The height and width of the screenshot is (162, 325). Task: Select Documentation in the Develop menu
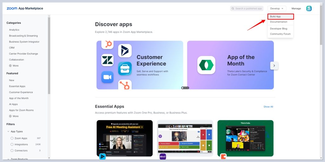coord(279,22)
